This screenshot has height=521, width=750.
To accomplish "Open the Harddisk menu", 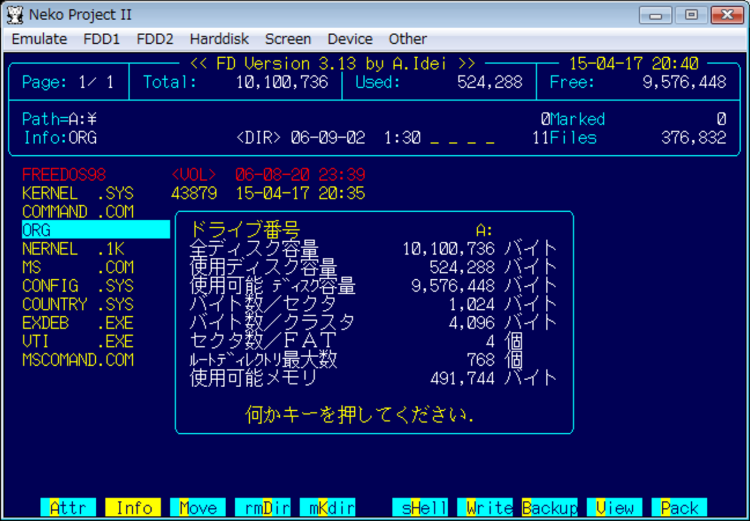I will pos(219,39).
